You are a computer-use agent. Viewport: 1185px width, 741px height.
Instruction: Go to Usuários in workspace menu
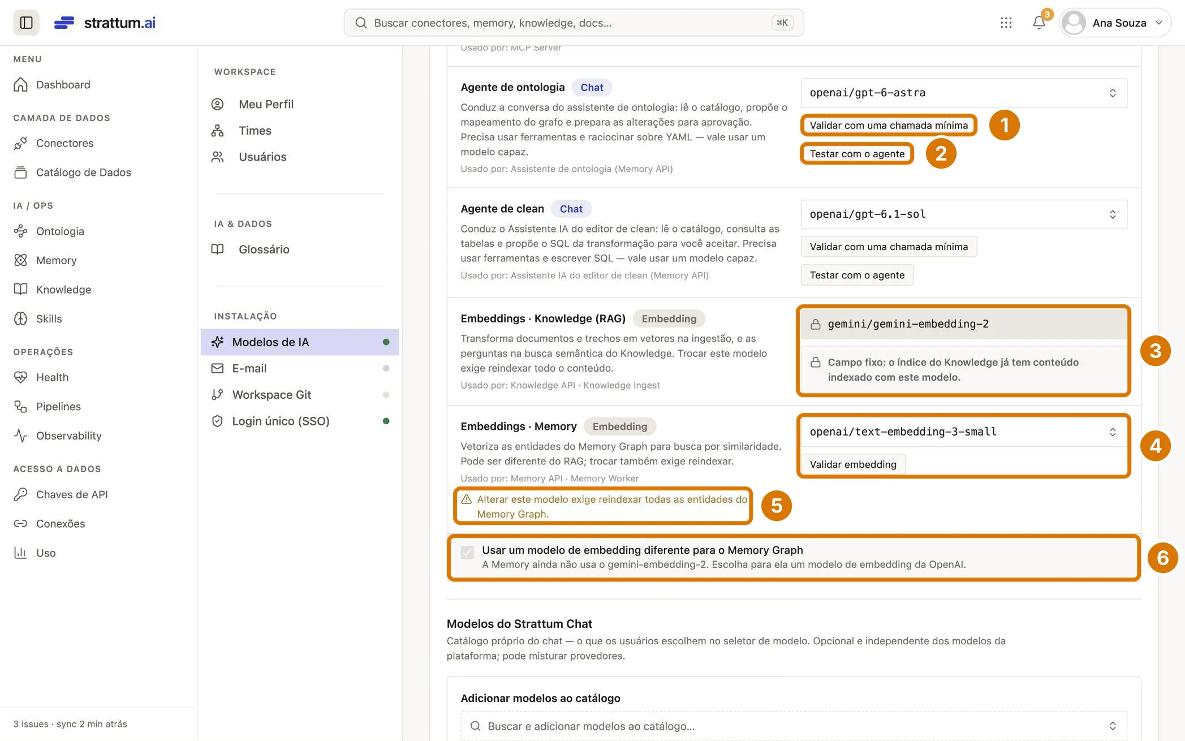point(300,157)
